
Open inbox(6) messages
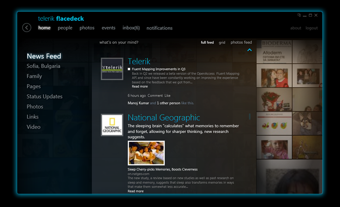(131, 28)
